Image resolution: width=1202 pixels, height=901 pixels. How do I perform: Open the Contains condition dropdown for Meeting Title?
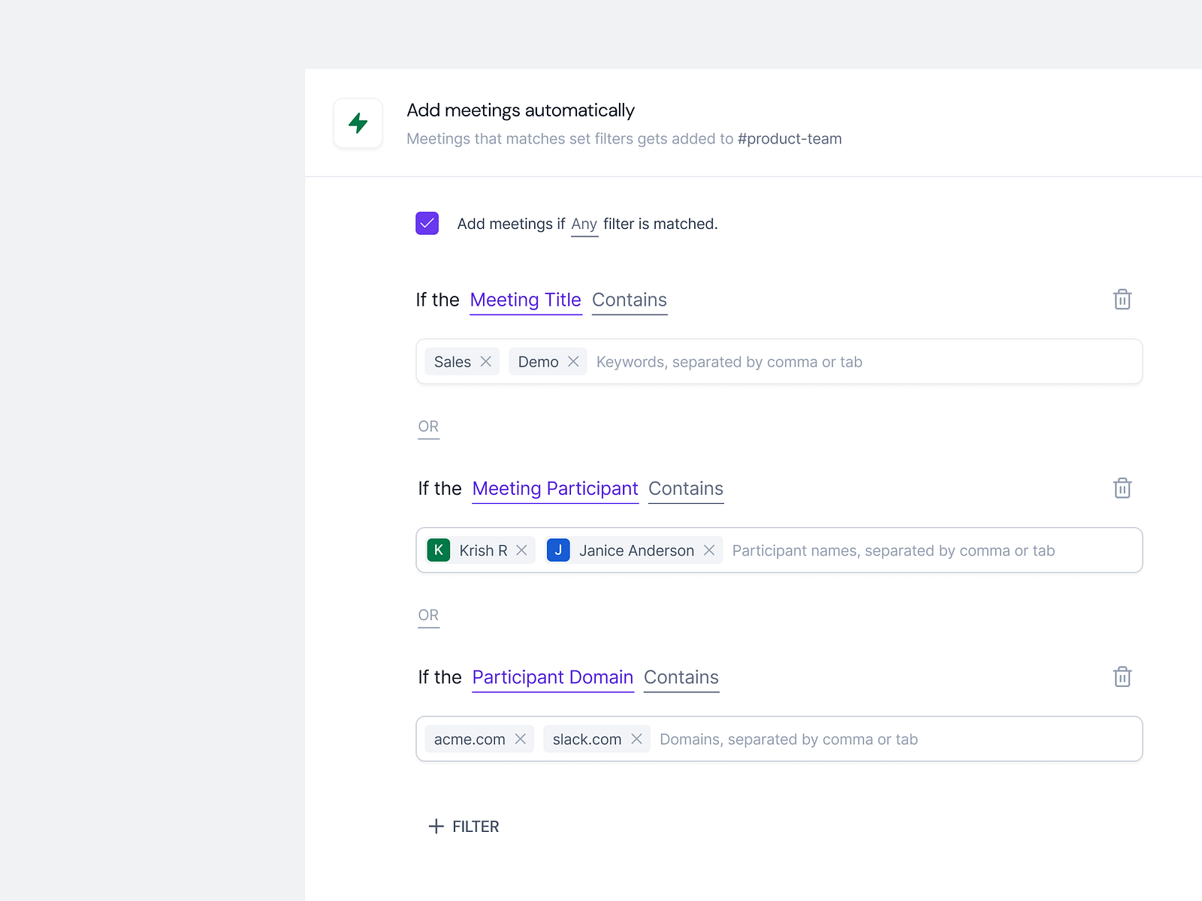pos(630,300)
